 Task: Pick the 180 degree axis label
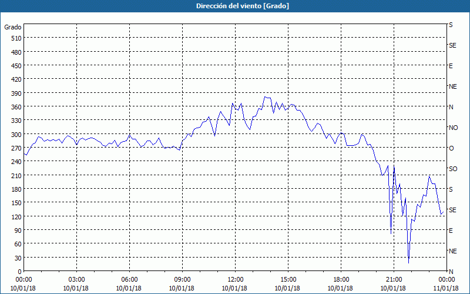(16, 189)
